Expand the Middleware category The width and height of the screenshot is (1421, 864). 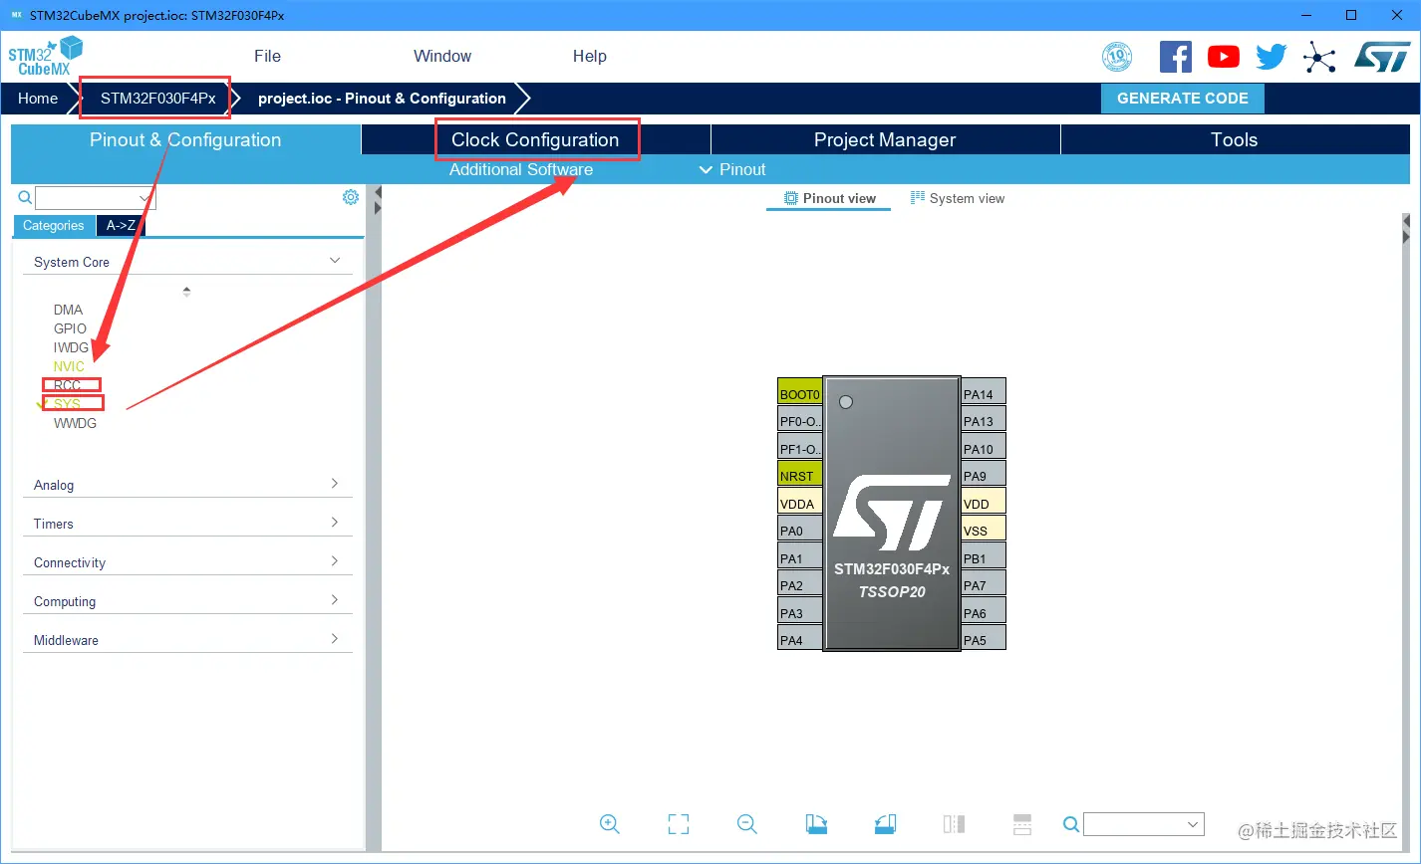click(x=335, y=639)
